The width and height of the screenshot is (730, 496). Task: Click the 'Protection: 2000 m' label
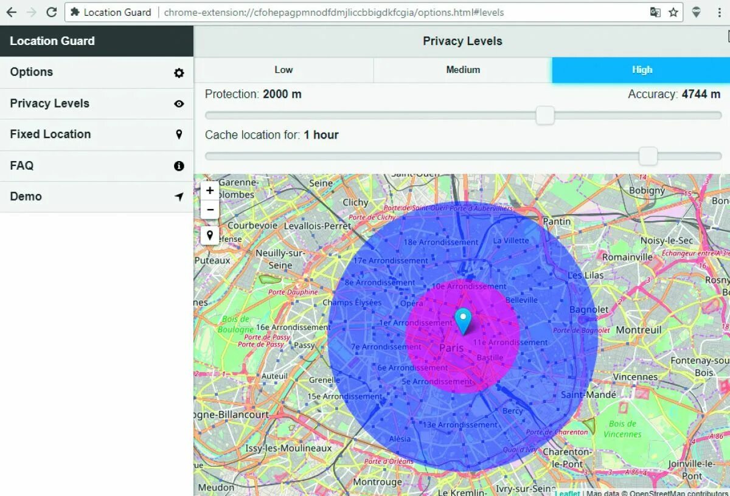(253, 94)
